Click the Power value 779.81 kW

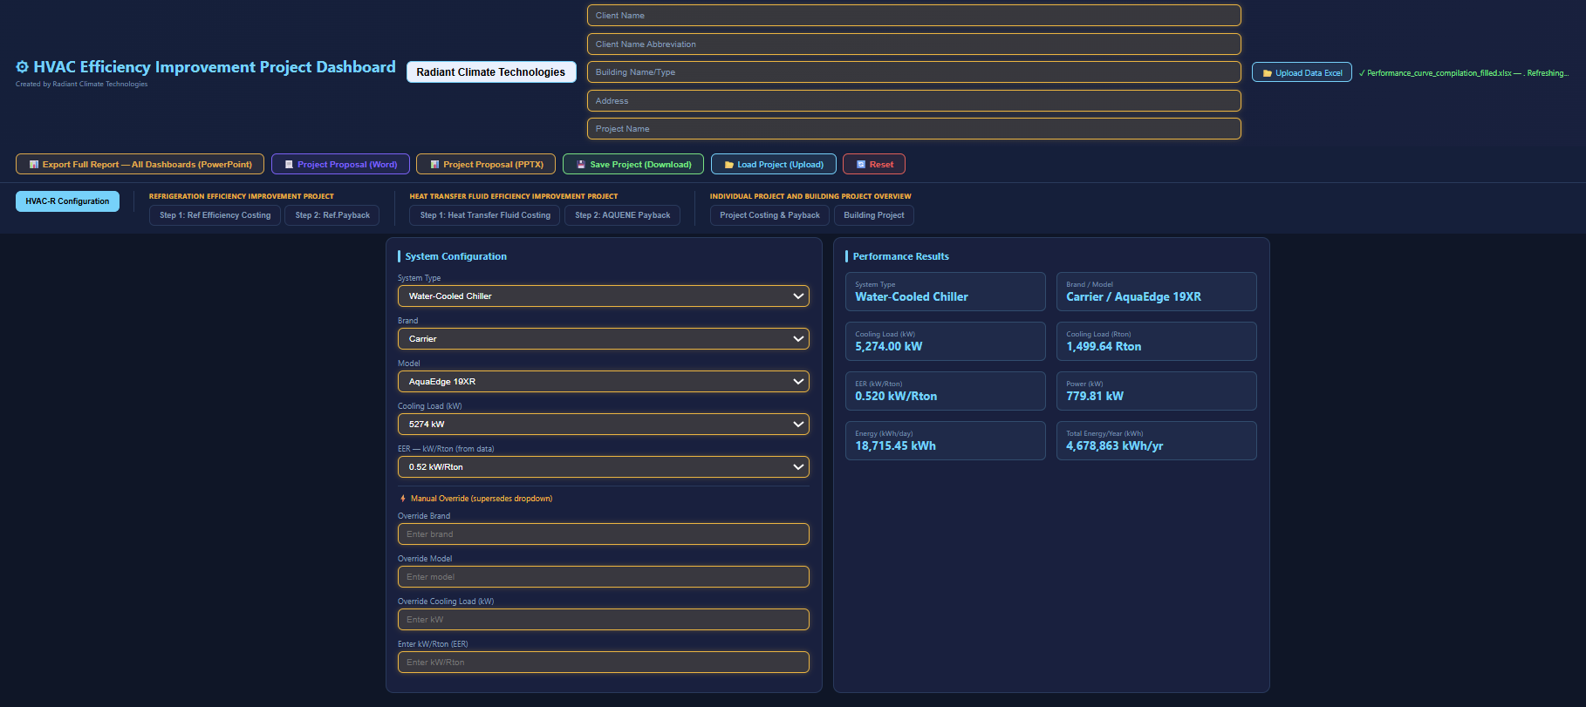pos(1095,397)
